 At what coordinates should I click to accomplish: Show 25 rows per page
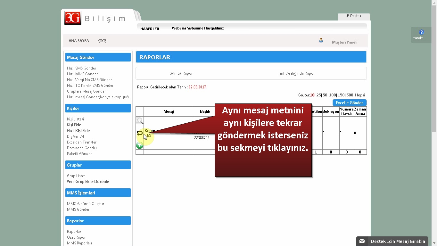click(318, 95)
